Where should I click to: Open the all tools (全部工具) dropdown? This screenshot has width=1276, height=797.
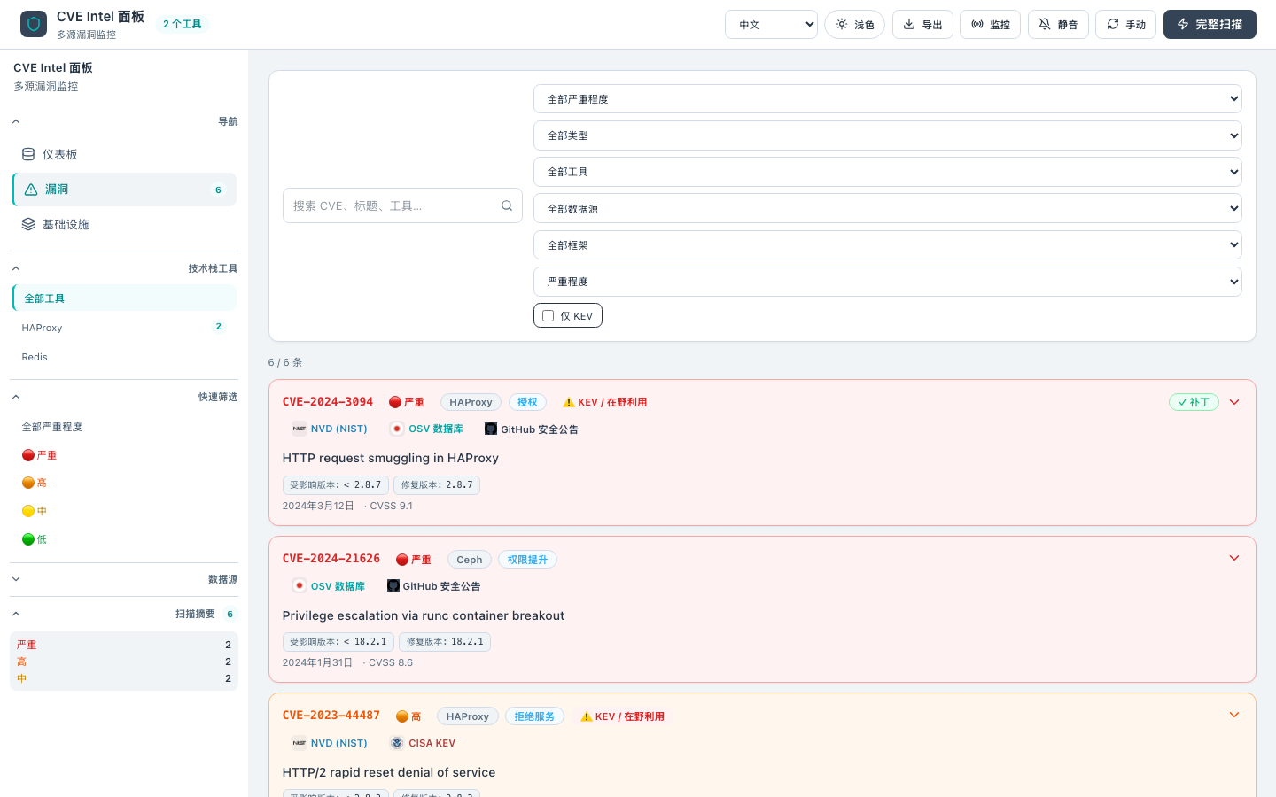pyautogui.click(x=887, y=172)
